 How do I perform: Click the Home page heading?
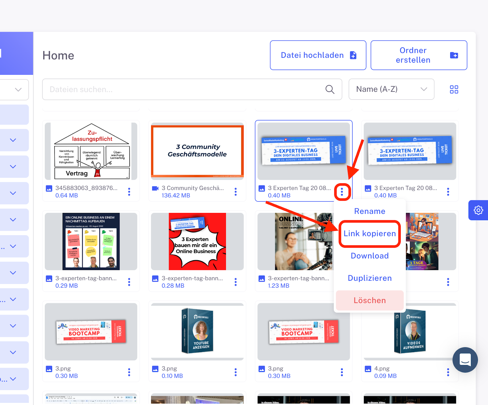[58, 56]
